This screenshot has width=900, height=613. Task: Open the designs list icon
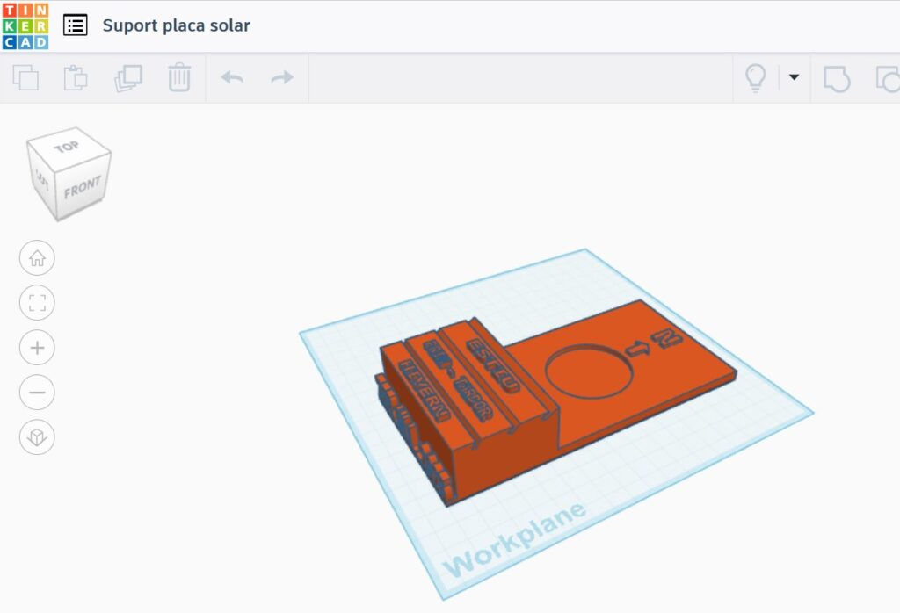(76, 25)
